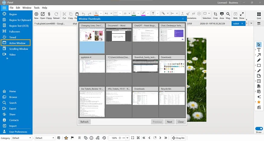
Task: Click Next in Window Thumbnails dialog
Action: pos(170,122)
